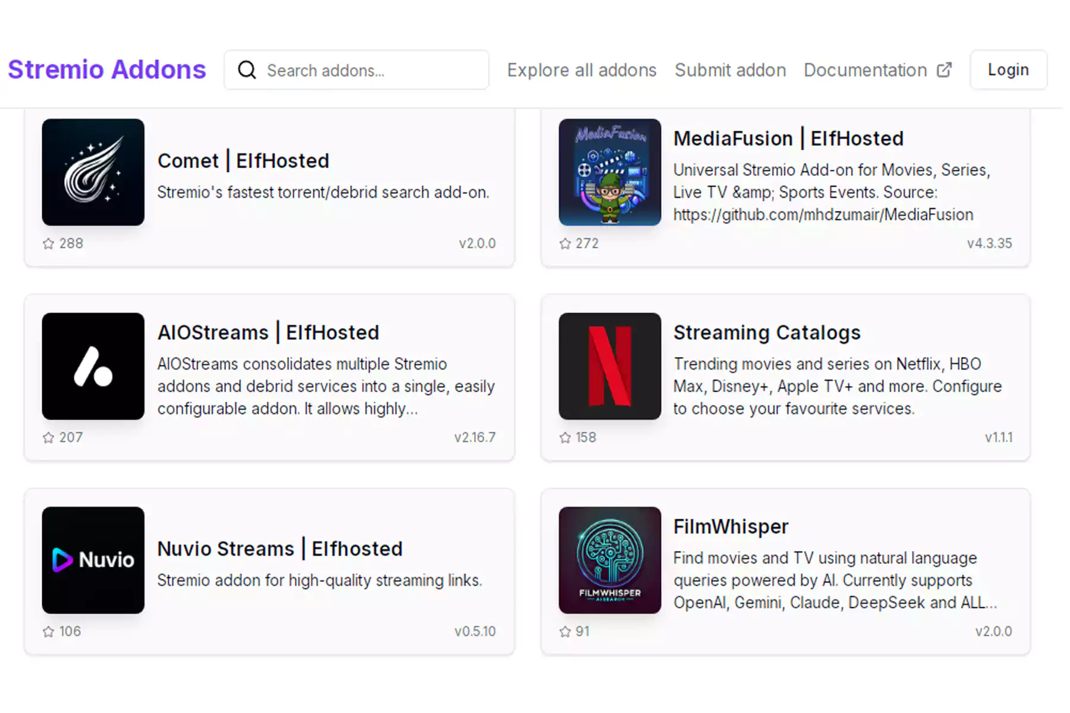Click the AIOStreams addon logo
The height and width of the screenshot is (713, 1070).
(93, 366)
